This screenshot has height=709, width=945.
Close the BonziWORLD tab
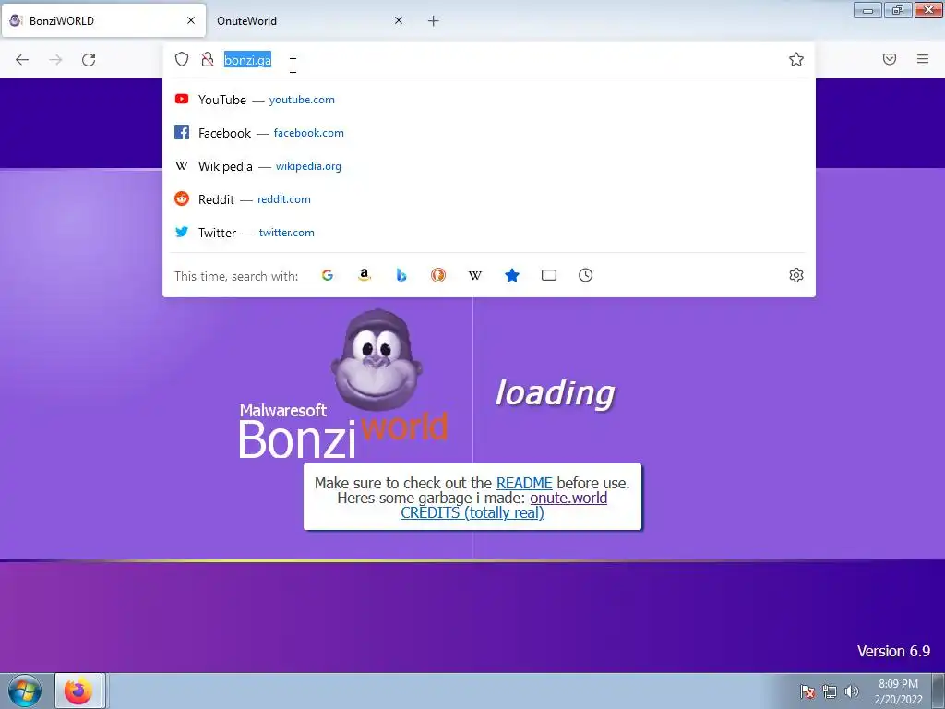click(191, 20)
